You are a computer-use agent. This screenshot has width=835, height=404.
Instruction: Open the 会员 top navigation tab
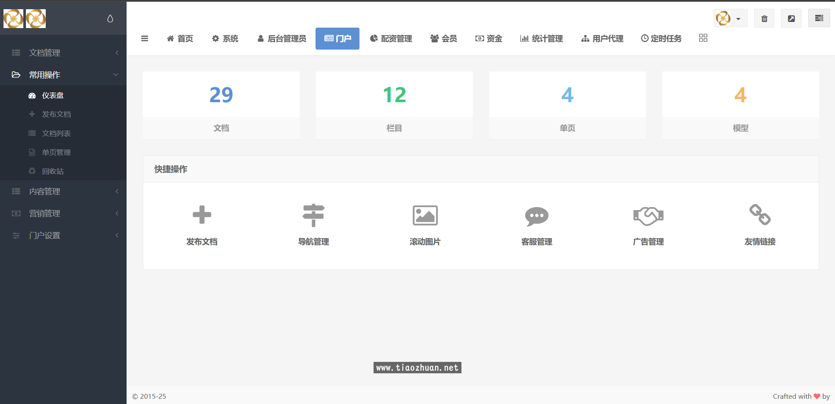coord(443,39)
